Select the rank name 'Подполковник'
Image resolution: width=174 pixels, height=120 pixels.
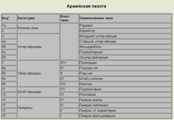125,89
